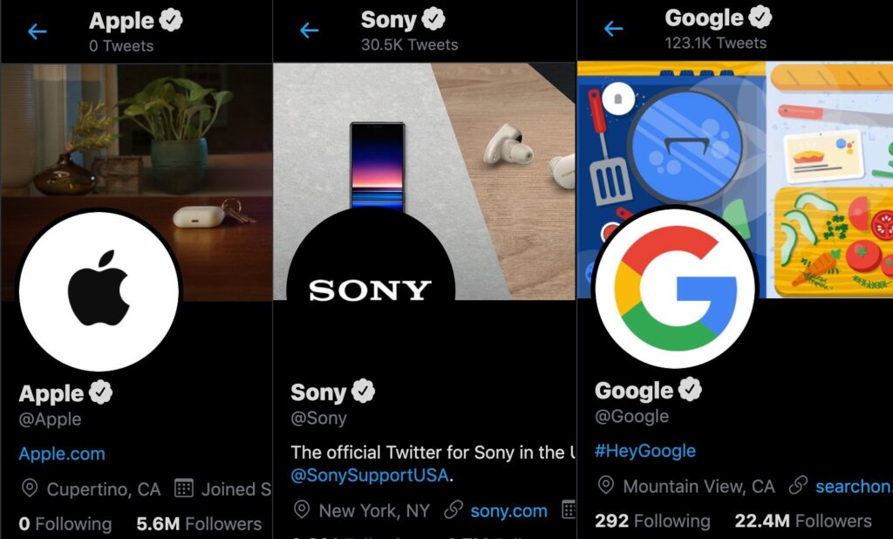Go back from the Apple profile
Image resolution: width=893 pixels, height=539 pixels.
pos(37,31)
